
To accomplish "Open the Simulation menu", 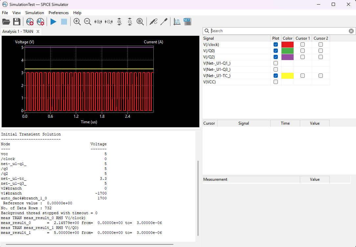I will (x=34, y=13).
